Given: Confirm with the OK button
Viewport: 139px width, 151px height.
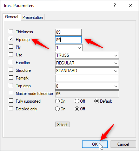Looking at the screenshot, I should coord(95,144).
